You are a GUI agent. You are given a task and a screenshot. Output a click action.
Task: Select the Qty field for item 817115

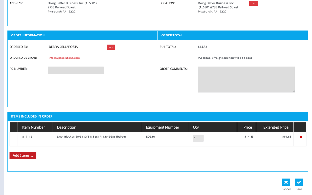pyautogui.click(x=198, y=138)
